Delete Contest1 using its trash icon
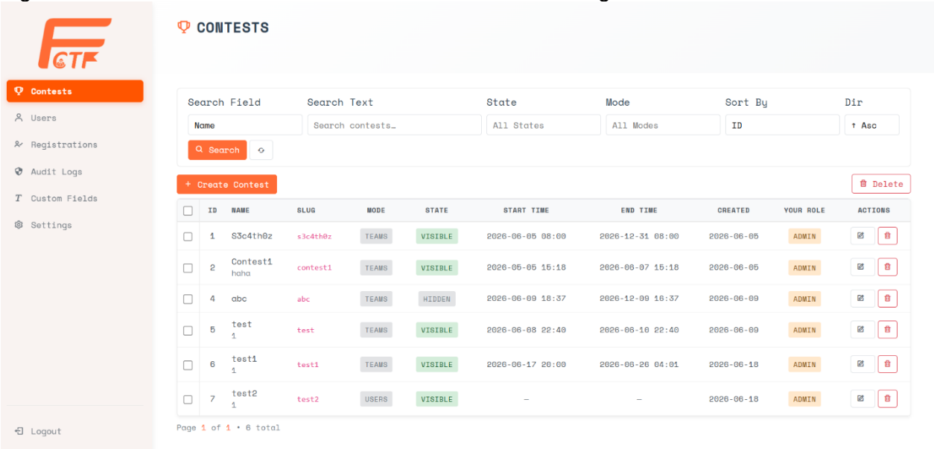This screenshot has height=449, width=934. [887, 267]
